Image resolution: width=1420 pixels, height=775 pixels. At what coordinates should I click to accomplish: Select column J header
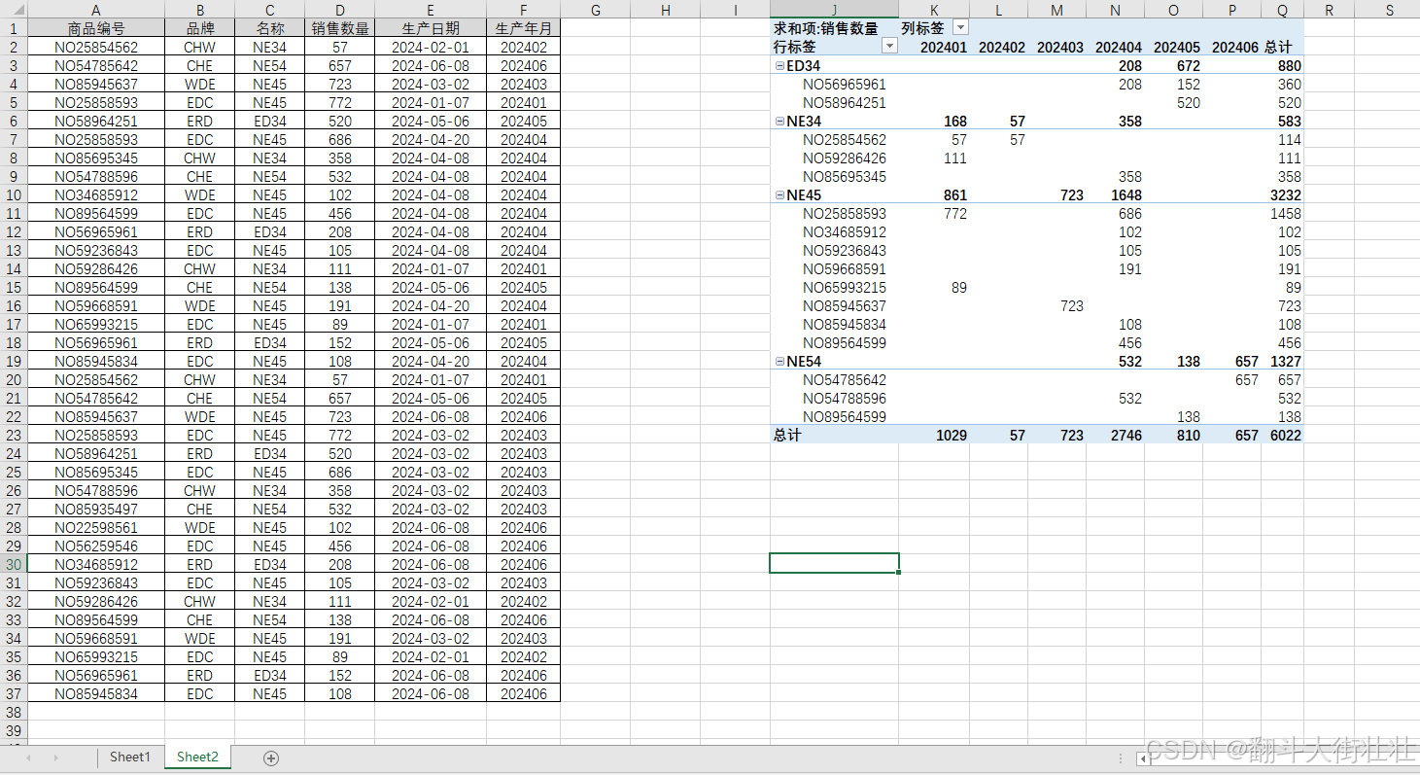coord(834,10)
